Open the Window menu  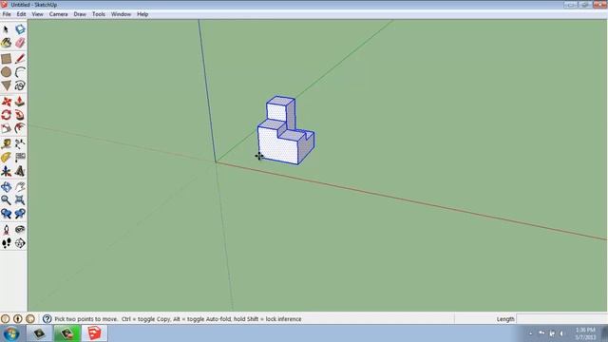(121, 14)
